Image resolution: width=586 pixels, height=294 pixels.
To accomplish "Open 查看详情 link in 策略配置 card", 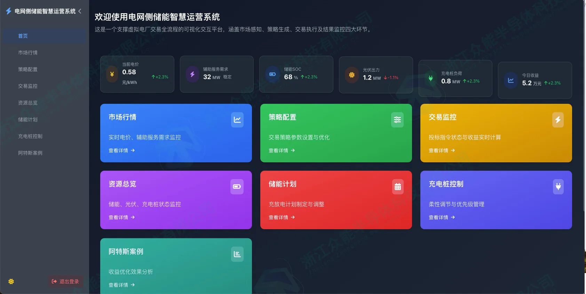I will [x=282, y=150].
